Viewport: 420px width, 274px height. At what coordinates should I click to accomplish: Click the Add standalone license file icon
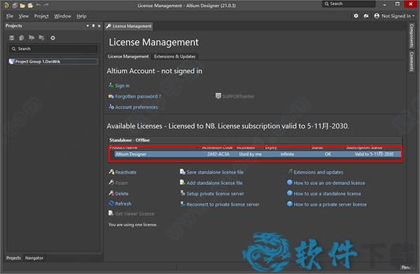183,183
